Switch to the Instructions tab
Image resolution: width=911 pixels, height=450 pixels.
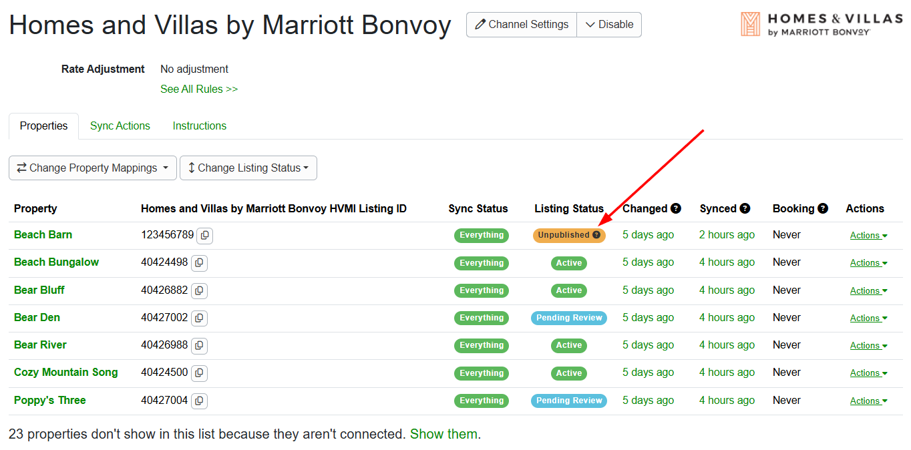(x=200, y=126)
